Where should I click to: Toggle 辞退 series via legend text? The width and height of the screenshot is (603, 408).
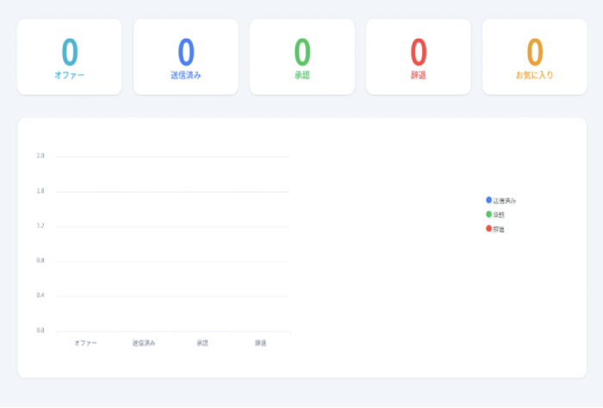tap(499, 230)
